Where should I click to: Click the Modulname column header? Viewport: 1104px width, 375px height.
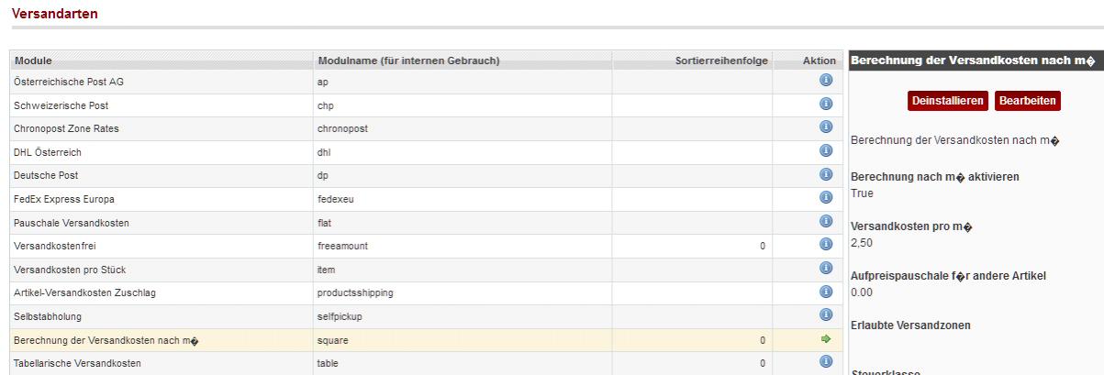[x=408, y=61]
